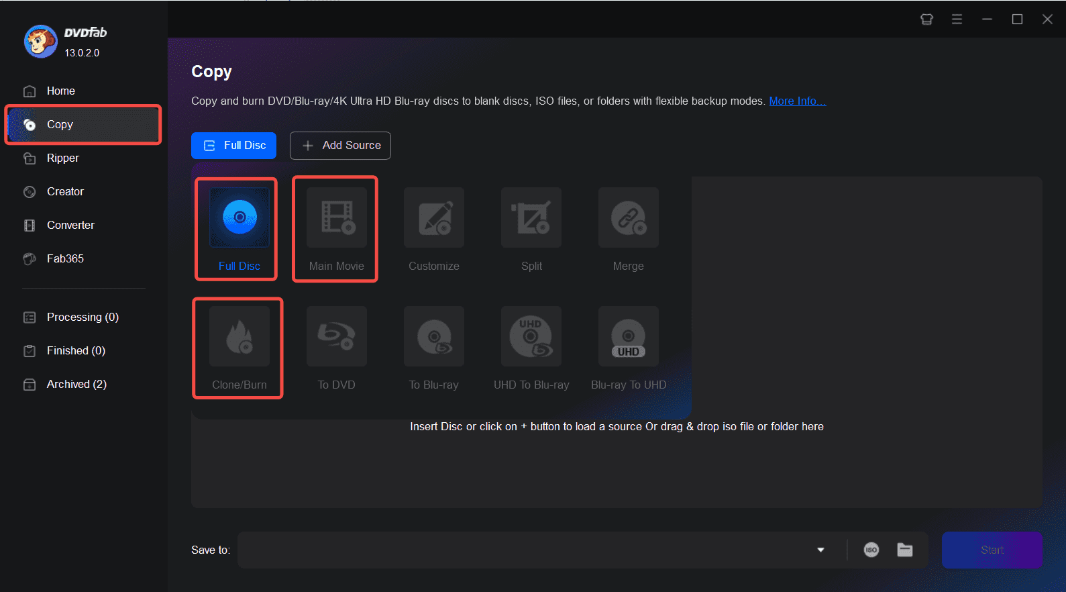Select the Customize copy mode
Image resolution: width=1066 pixels, height=592 pixels.
[434, 217]
